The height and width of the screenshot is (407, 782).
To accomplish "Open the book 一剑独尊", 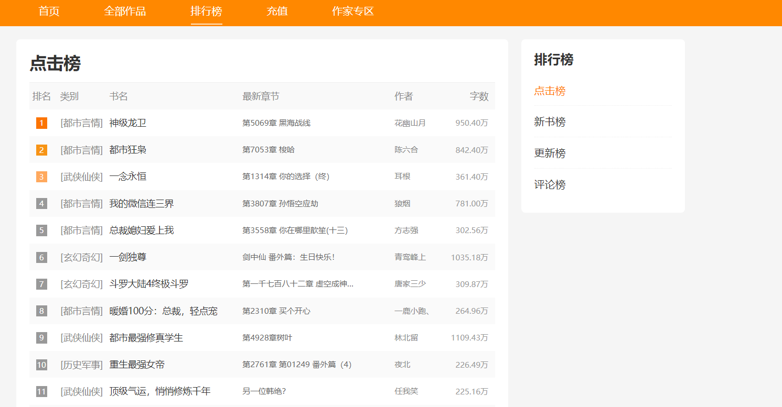I will click(x=128, y=257).
